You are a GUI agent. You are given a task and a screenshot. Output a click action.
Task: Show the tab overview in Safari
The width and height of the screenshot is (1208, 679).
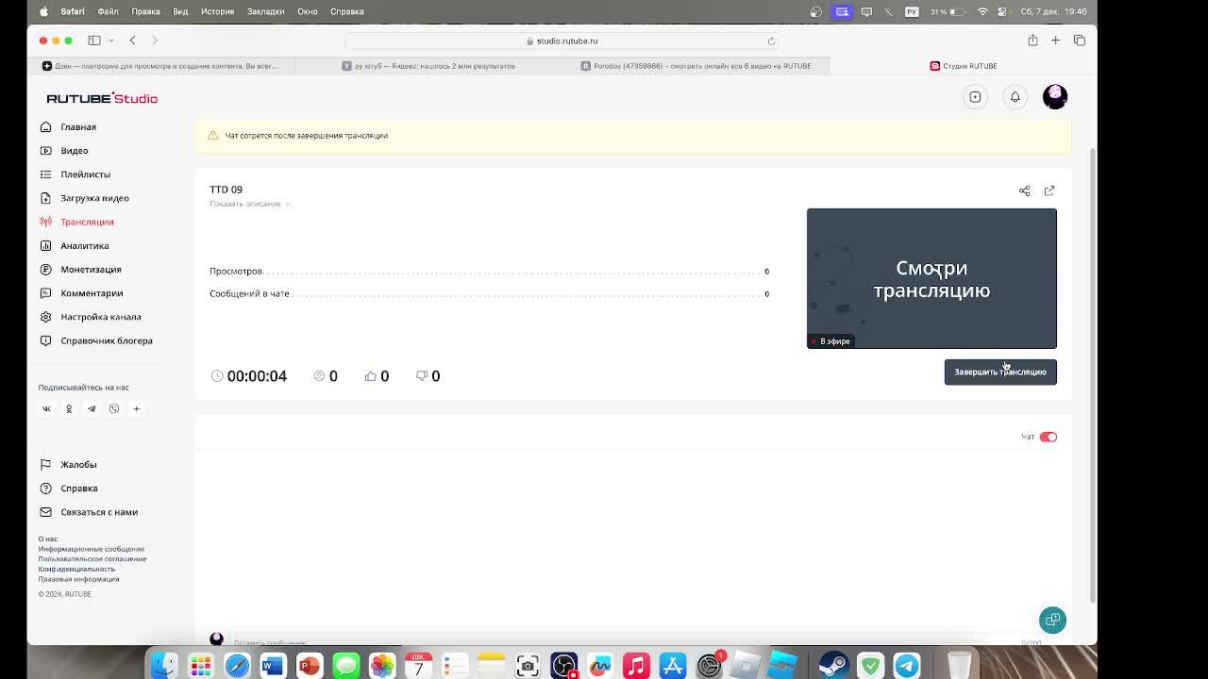(1080, 41)
